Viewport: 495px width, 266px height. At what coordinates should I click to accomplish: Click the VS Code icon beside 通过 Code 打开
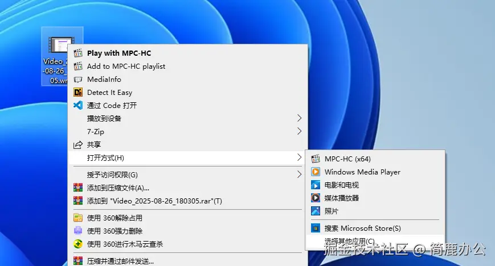point(78,105)
